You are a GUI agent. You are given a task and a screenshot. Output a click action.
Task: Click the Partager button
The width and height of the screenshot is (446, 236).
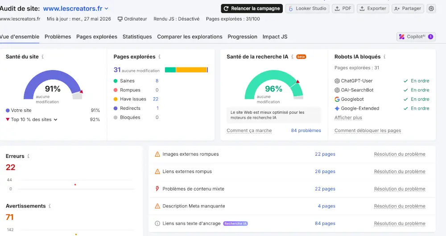pyautogui.click(x=408, y=8)
